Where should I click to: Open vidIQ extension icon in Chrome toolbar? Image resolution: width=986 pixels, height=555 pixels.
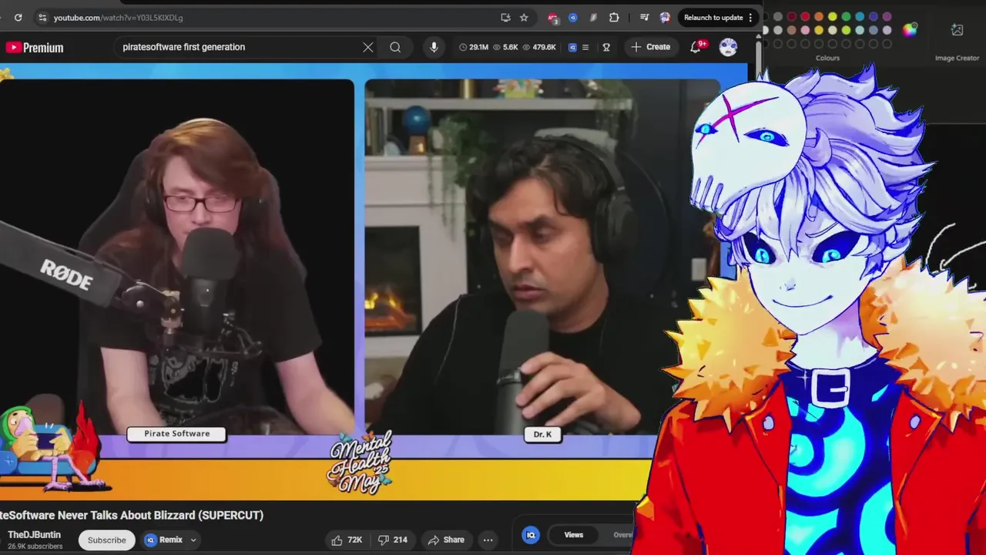572,17
